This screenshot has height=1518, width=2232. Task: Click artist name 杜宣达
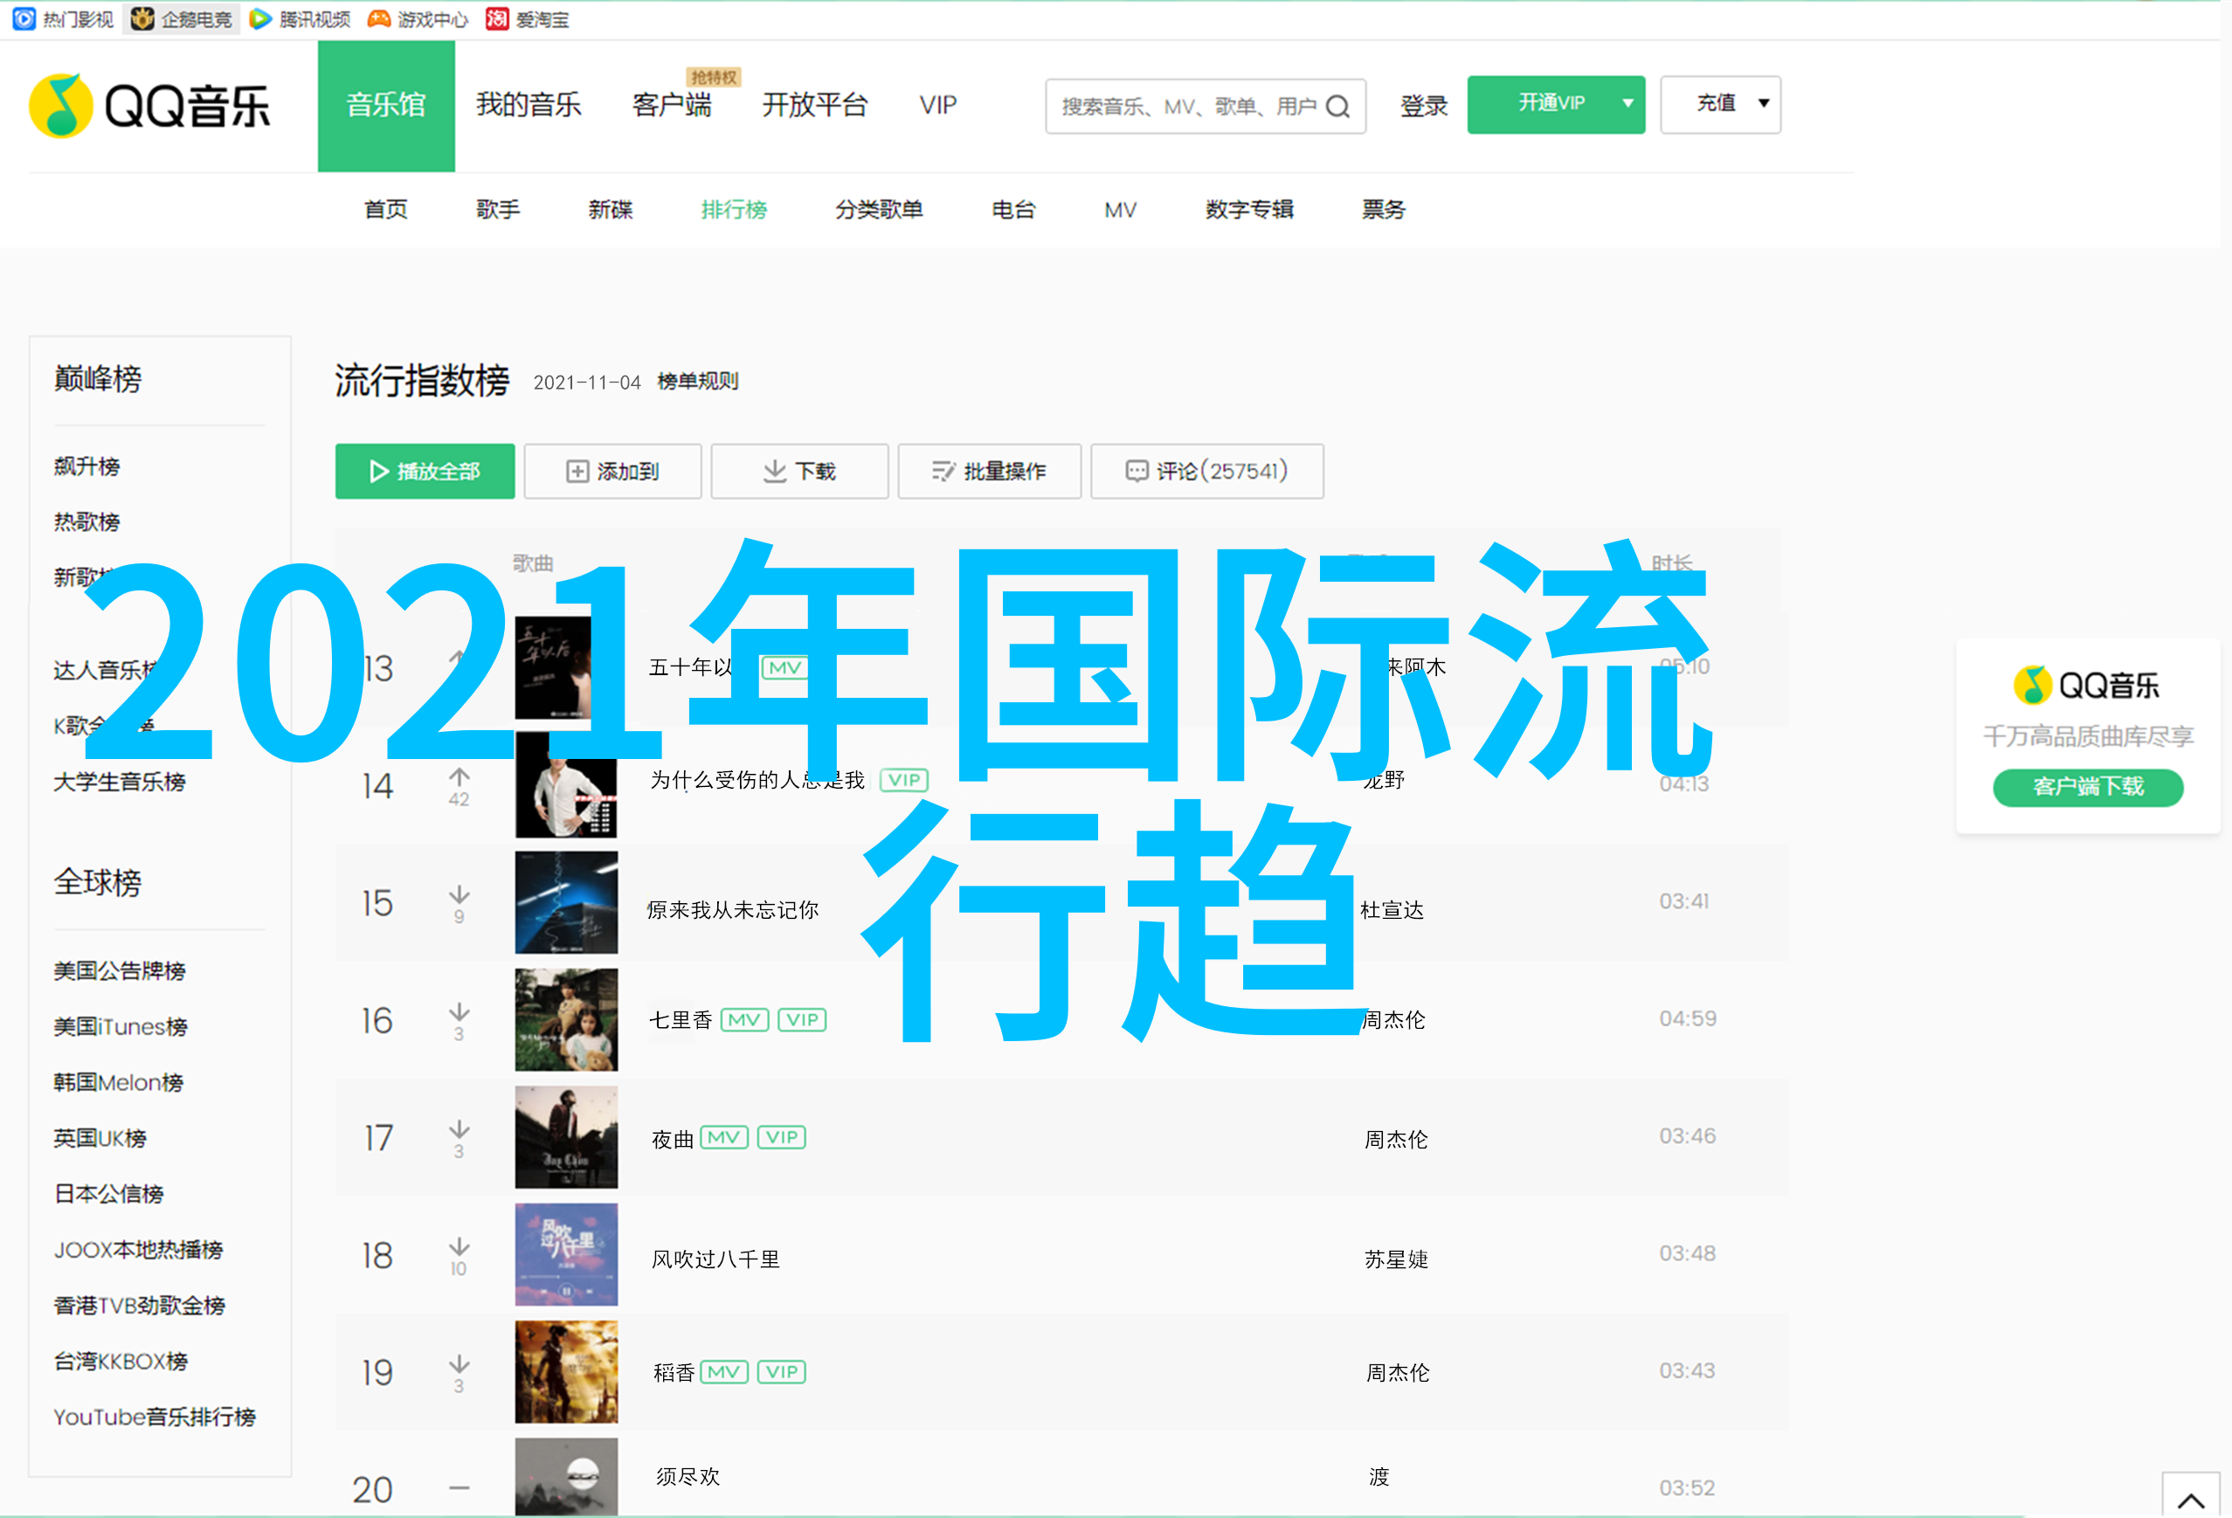pyautogui.click(x=1392, y=910)
